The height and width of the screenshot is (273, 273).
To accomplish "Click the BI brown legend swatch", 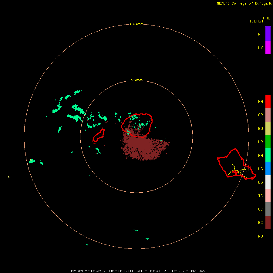I will (x=268, y=223).
